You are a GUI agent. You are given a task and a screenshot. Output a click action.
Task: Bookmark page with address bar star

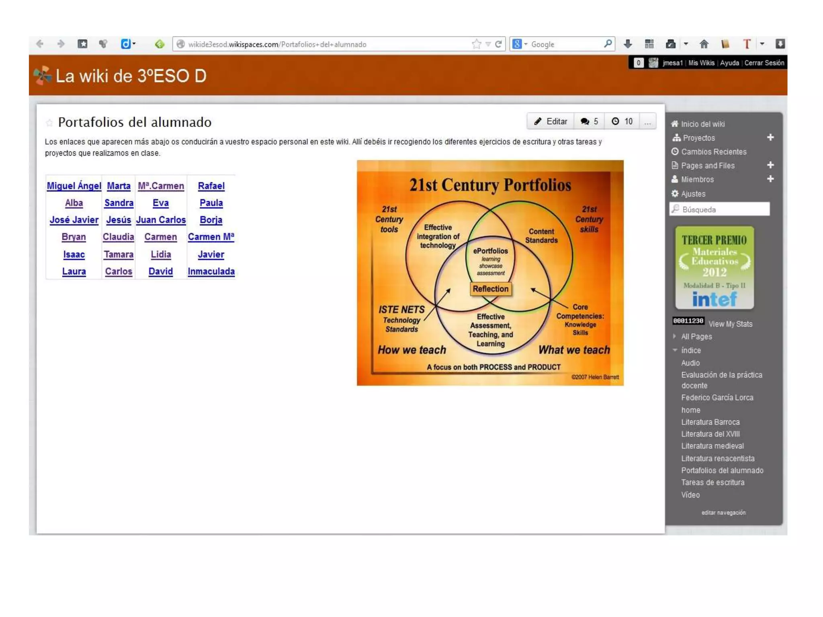(x=476, y=44)
